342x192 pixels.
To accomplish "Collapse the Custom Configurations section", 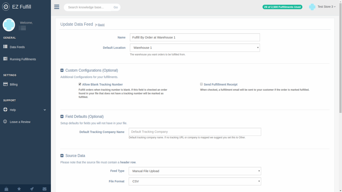I will [x=62, y=70].
